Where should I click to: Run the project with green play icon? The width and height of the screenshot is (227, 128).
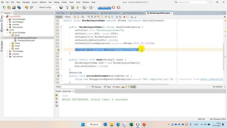tap(78, 7)
